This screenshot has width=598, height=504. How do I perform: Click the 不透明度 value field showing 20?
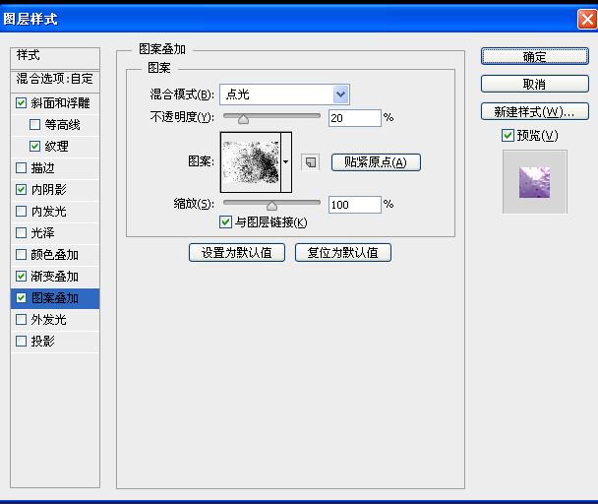pyautogui.click(x=355, y=118)
